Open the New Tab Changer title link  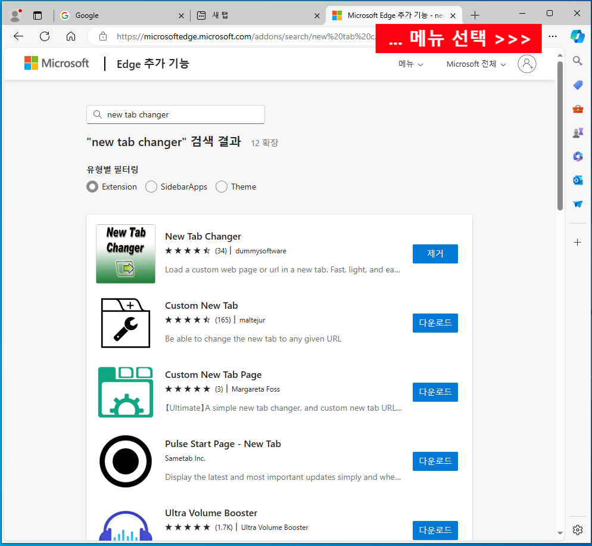[202, 237]
